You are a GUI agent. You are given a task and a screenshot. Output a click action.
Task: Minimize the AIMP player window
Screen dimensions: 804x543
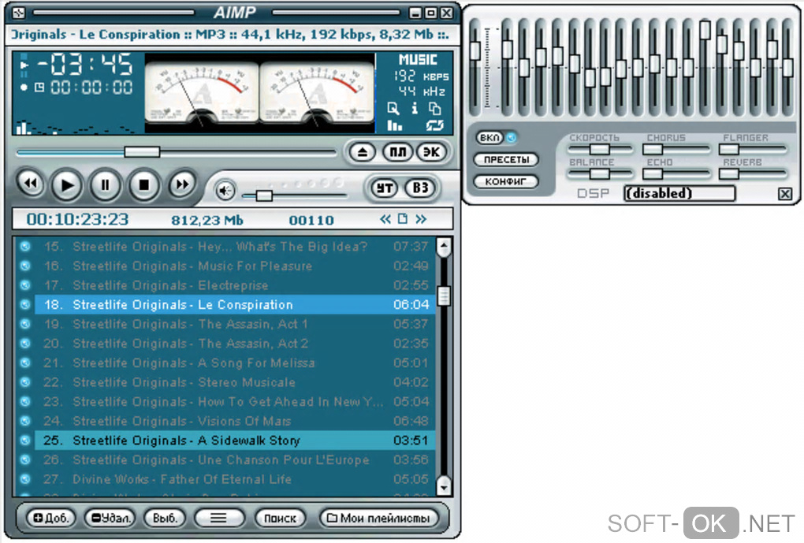pyautogui.click(x=415, y=13)
